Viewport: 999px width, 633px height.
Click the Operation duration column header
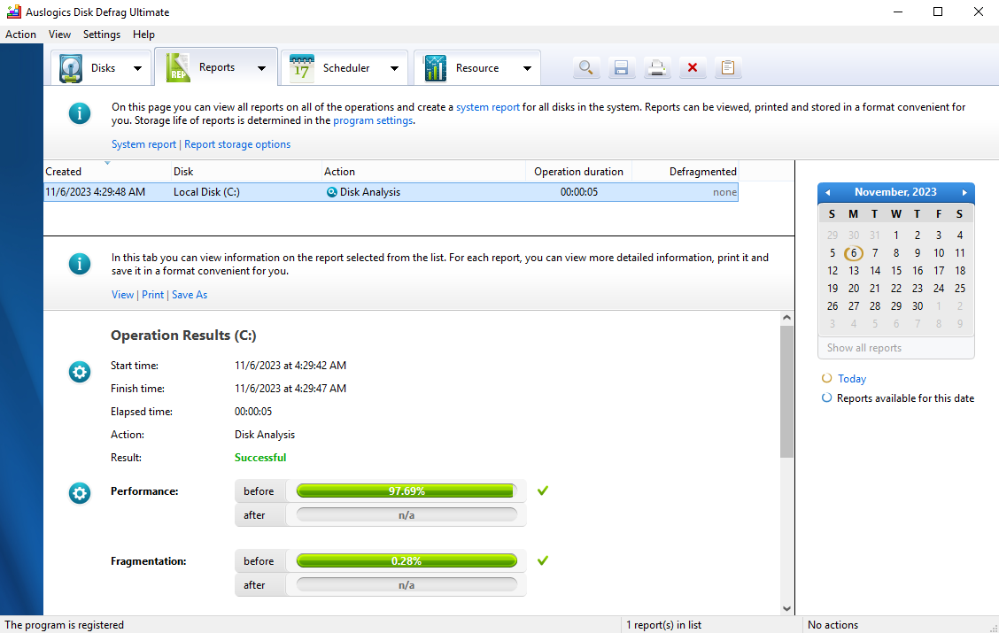578,171
